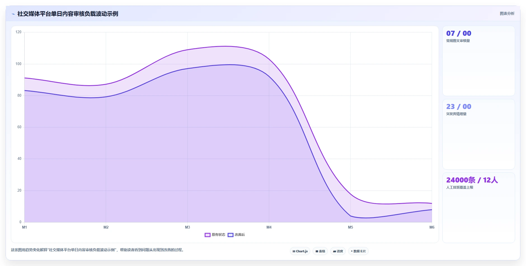Open the 23 / 00 突发舆情增量 card
This screenshot has height=266, width=526.
tap(478, 134)
